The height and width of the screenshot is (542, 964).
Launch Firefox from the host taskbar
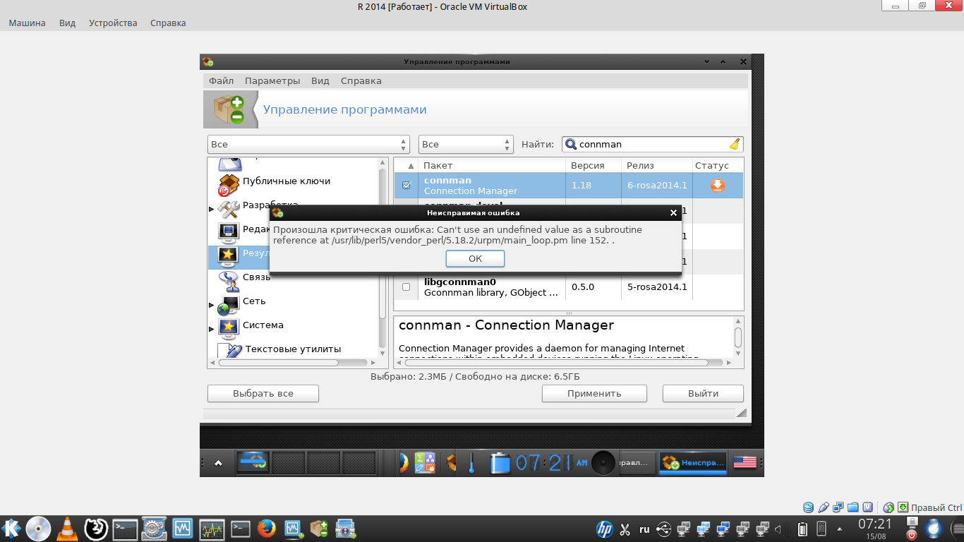(266, 528)
